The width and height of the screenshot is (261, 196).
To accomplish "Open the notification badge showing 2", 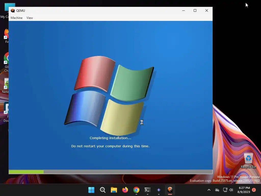I will click(254, 190).
